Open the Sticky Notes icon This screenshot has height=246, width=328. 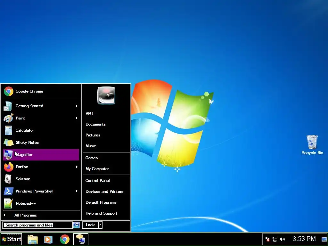pyautogui.click(x=9, y=143)
